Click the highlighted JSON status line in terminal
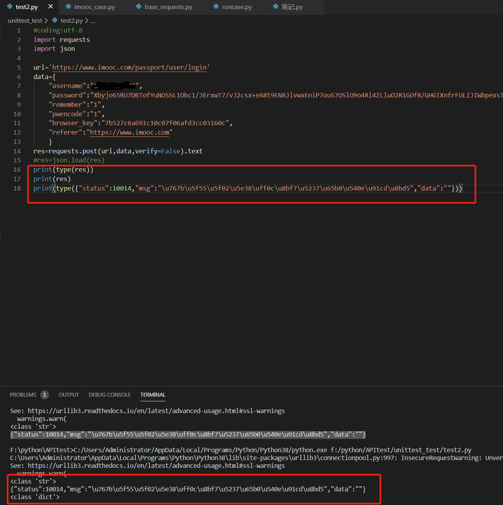The width and height of the screenshot is (503, 505). point(188,434)
